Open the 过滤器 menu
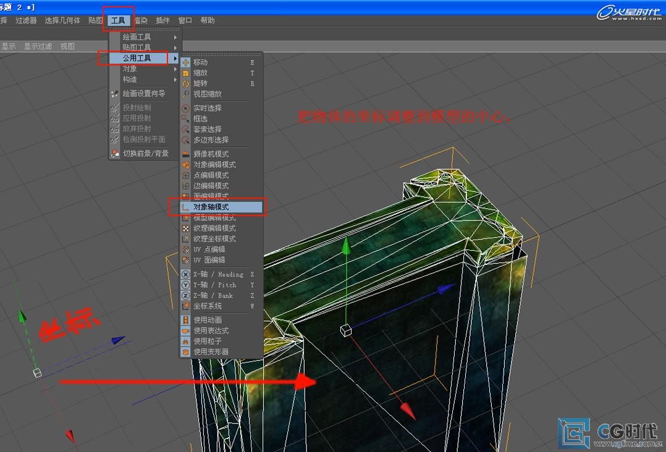This screenshot has height=452, width=666. [26, 20]
